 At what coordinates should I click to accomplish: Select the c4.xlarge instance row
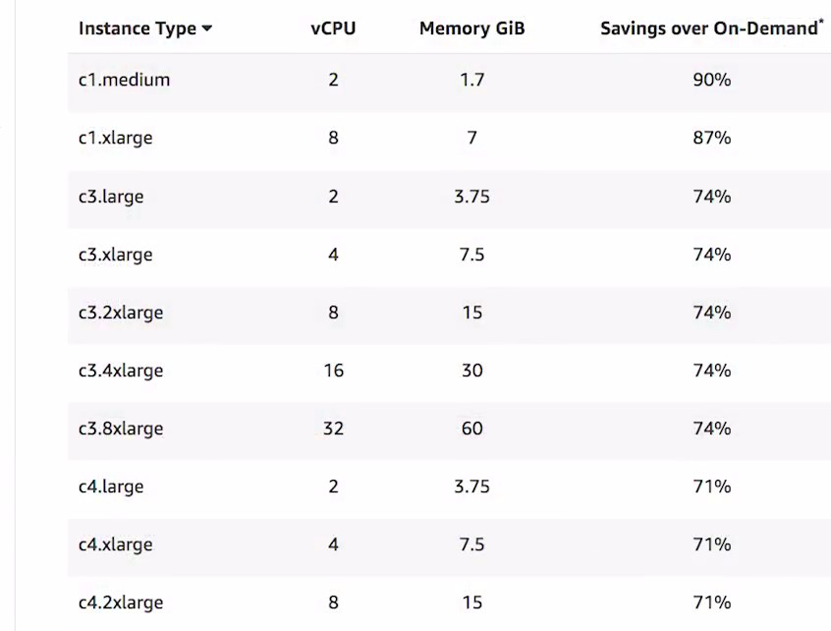(115, 545)
